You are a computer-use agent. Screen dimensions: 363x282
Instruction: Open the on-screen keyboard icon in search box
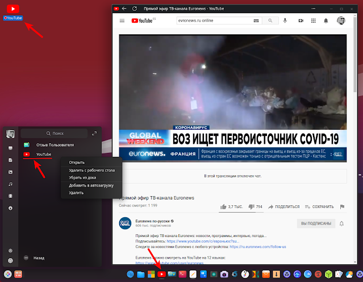pos(256,20)
